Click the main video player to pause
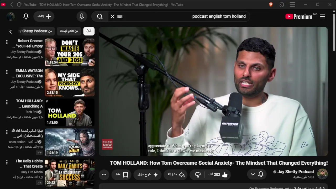Image resolution: width=336 pixels, height=189 pixels. (x=213, y=91)
